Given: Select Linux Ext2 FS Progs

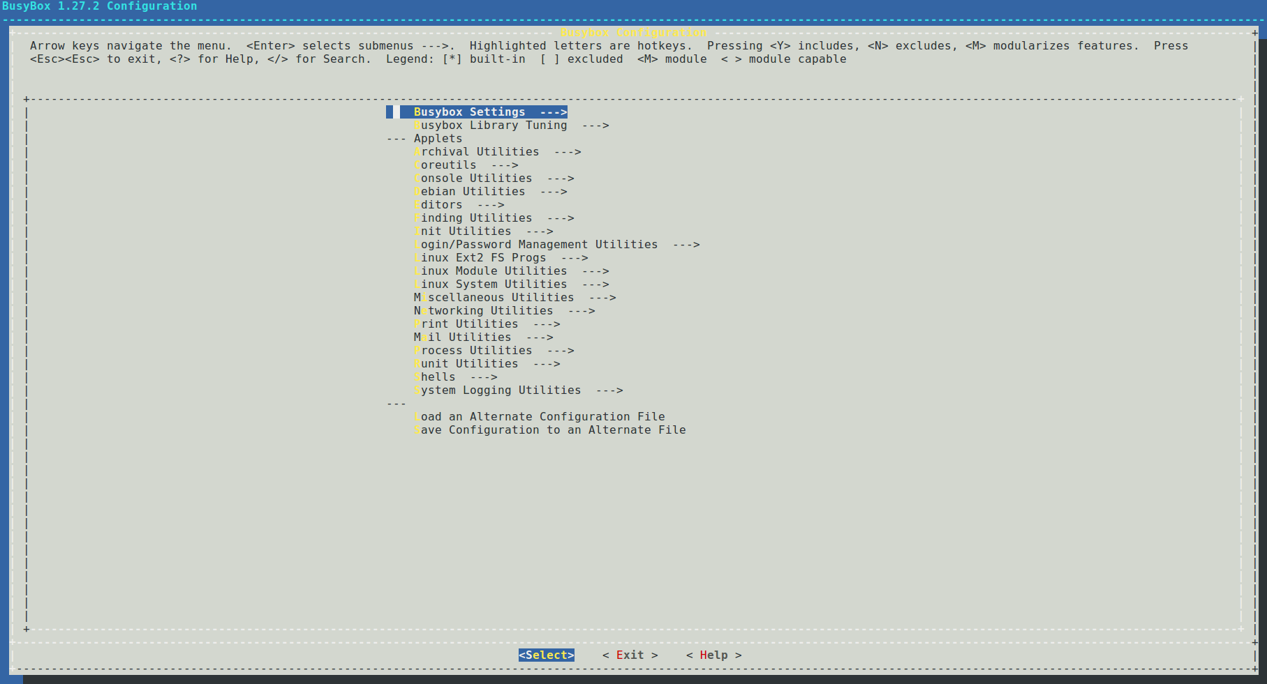Looking at the screenshot, I should (501, 258).
